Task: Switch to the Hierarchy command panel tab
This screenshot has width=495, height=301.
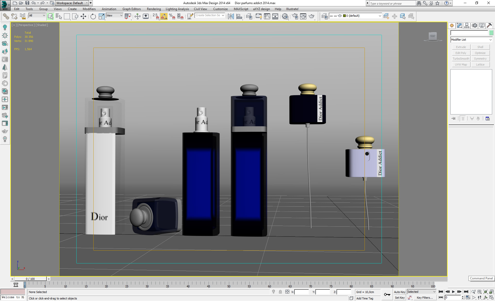Action: point(467,25)
